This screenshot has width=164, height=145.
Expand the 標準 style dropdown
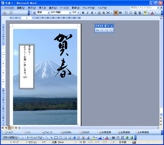[x=49, y=13]
